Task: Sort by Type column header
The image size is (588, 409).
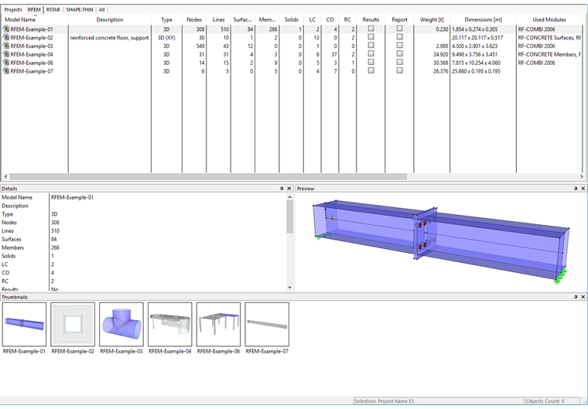Action: tap(166, 19)
